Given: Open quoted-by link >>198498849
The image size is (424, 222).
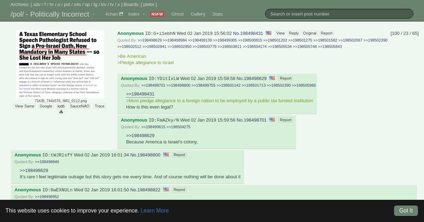Looking at the screenshot, I should tap(47, 162).
